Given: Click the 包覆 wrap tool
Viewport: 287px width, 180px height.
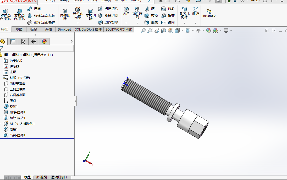Looking at the screenshot, I should click(x=168, y=9).
